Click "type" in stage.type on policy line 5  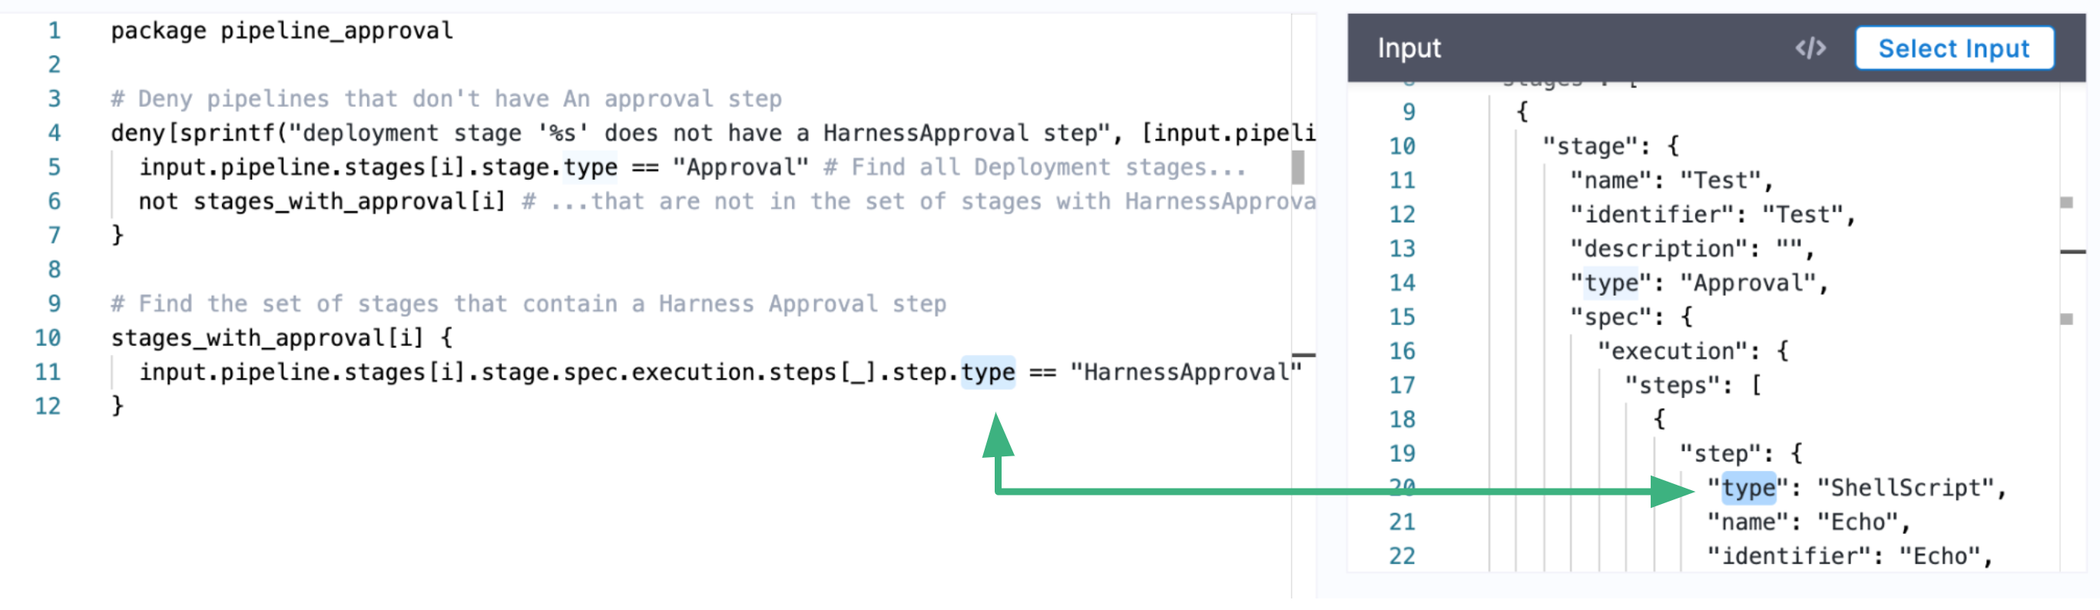[x=590, y=168]
